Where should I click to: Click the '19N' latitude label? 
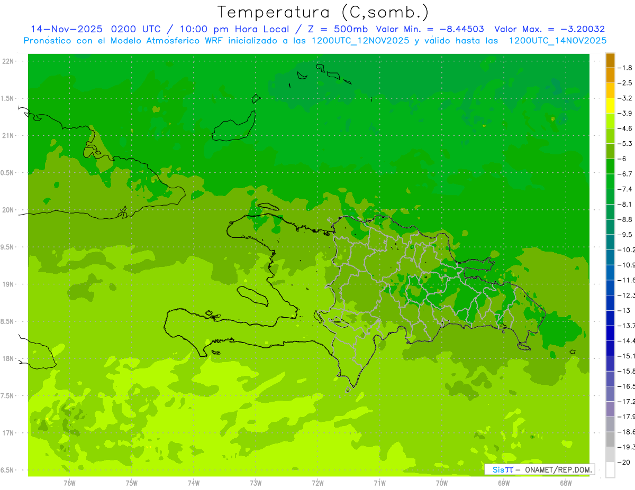click(8, 284)
